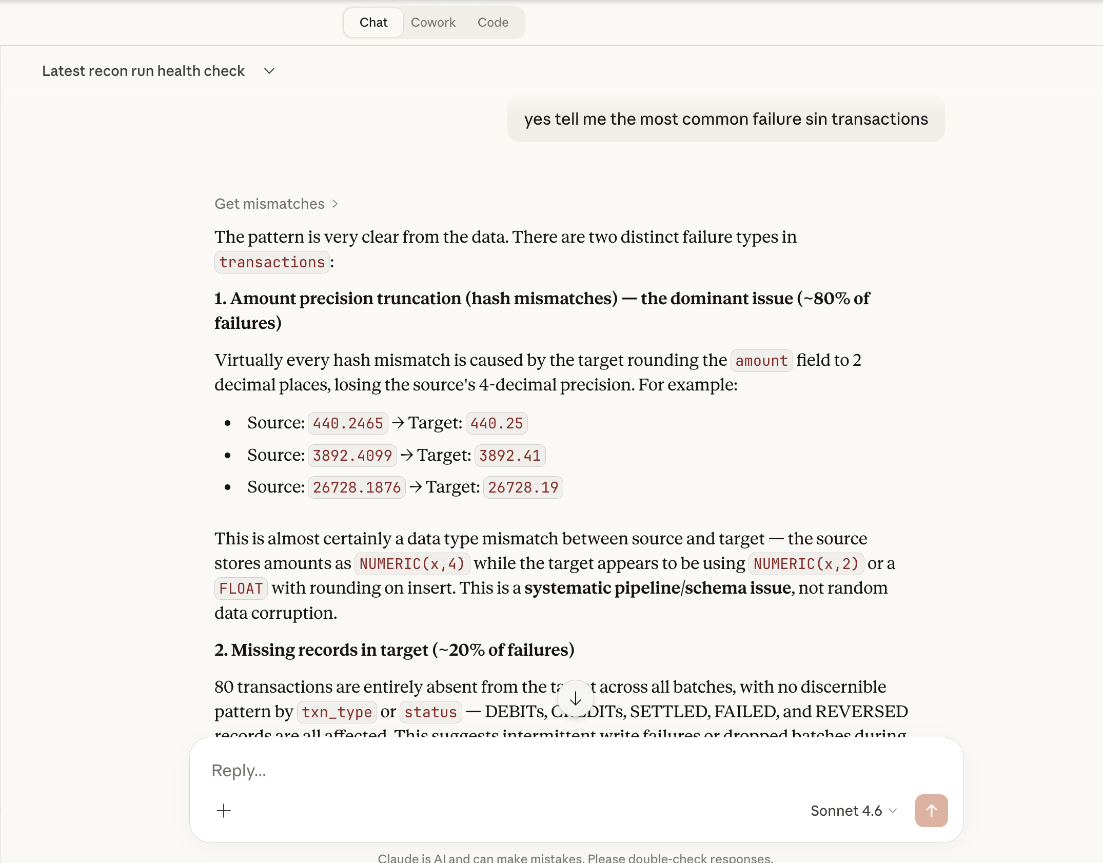Click the target value 3892.41
The image size is (1103, 863).
(510, 456)
